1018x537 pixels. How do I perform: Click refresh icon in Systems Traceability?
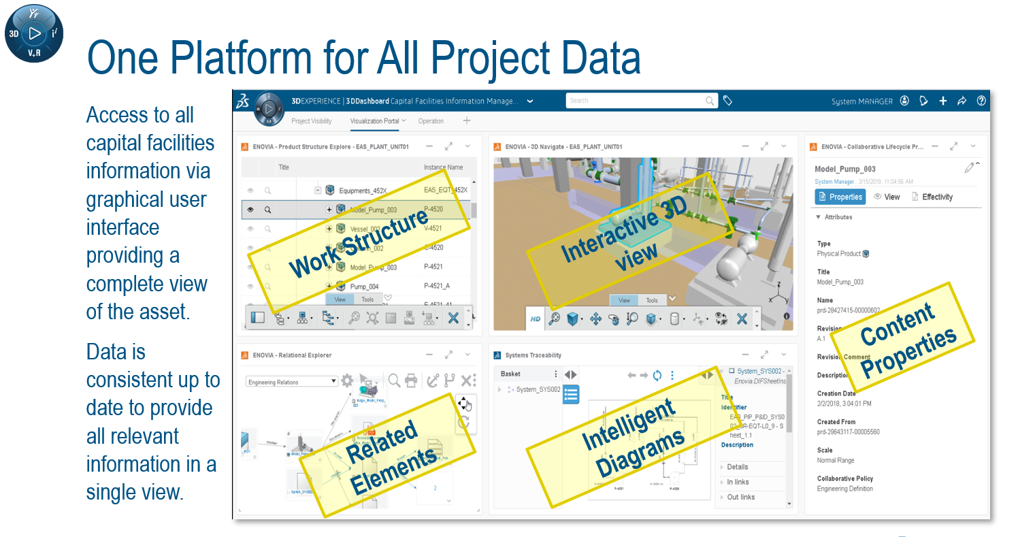[657, 375]
